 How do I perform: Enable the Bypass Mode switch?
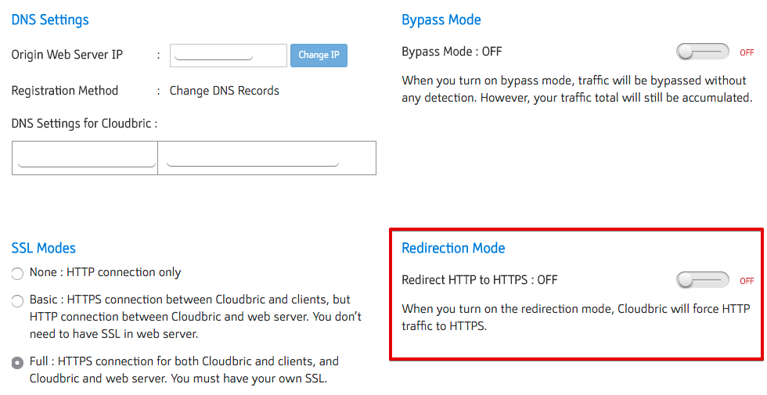point(702,52)
